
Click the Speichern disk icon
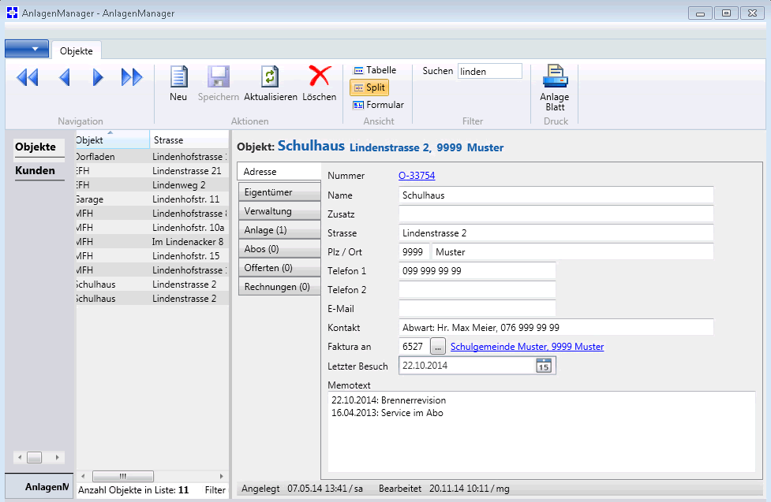click(219, 76)
